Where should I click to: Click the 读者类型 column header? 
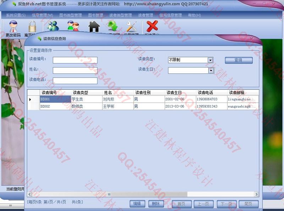coord(87,93)
